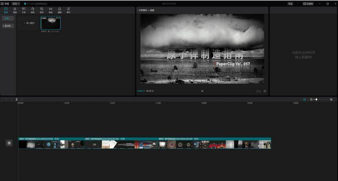
Task: Toggle timeline snapping (magnet) icon
Action: coord(305,99)
